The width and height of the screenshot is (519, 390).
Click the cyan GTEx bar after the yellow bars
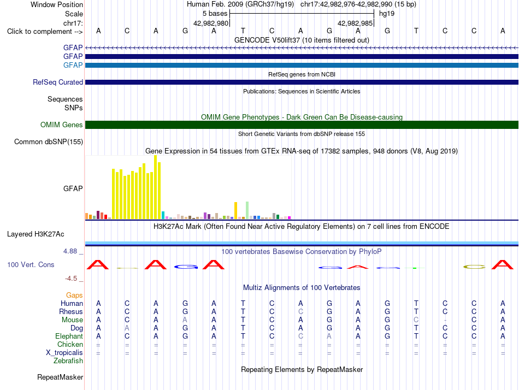tap(163, 215)
